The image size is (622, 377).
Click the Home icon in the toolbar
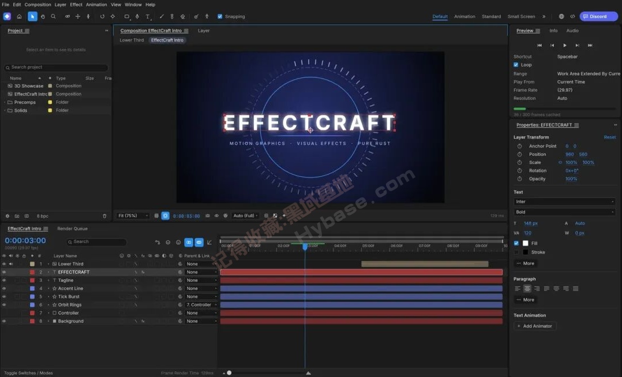point(19,17)
